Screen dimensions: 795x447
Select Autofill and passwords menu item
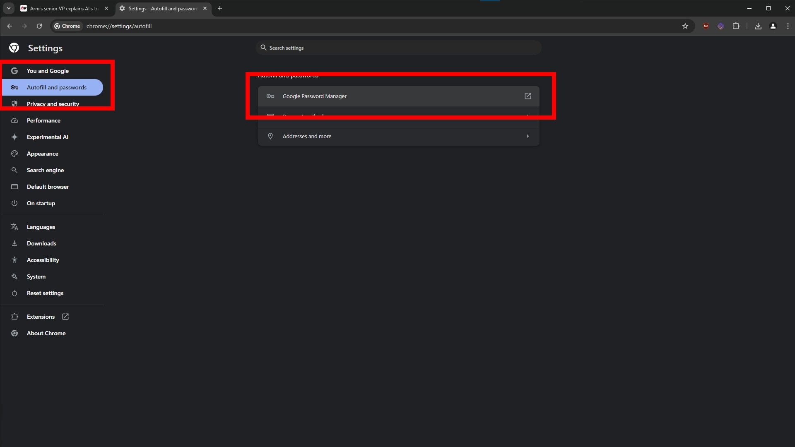point(56,87)
